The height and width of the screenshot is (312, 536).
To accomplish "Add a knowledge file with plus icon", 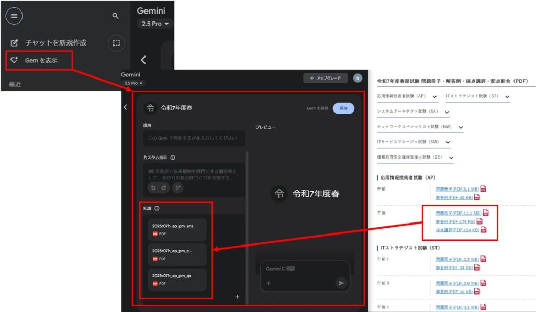I will (x=237, y=297).
